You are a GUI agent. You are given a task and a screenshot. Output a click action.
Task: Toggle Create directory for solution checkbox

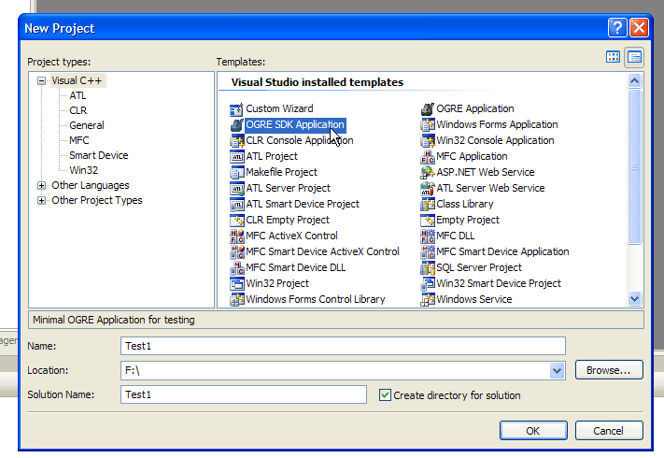click(x=385, y=395)
